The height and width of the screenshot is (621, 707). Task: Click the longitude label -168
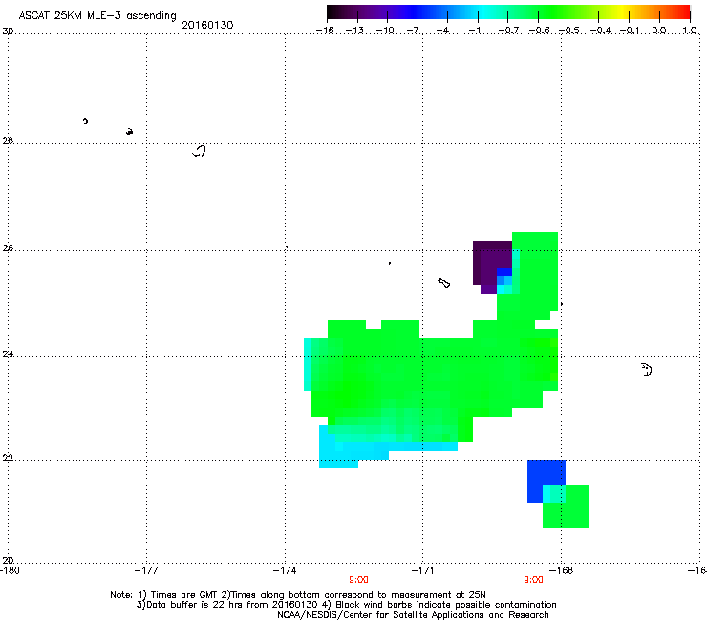pyautogui.click(x=562, y=570)
